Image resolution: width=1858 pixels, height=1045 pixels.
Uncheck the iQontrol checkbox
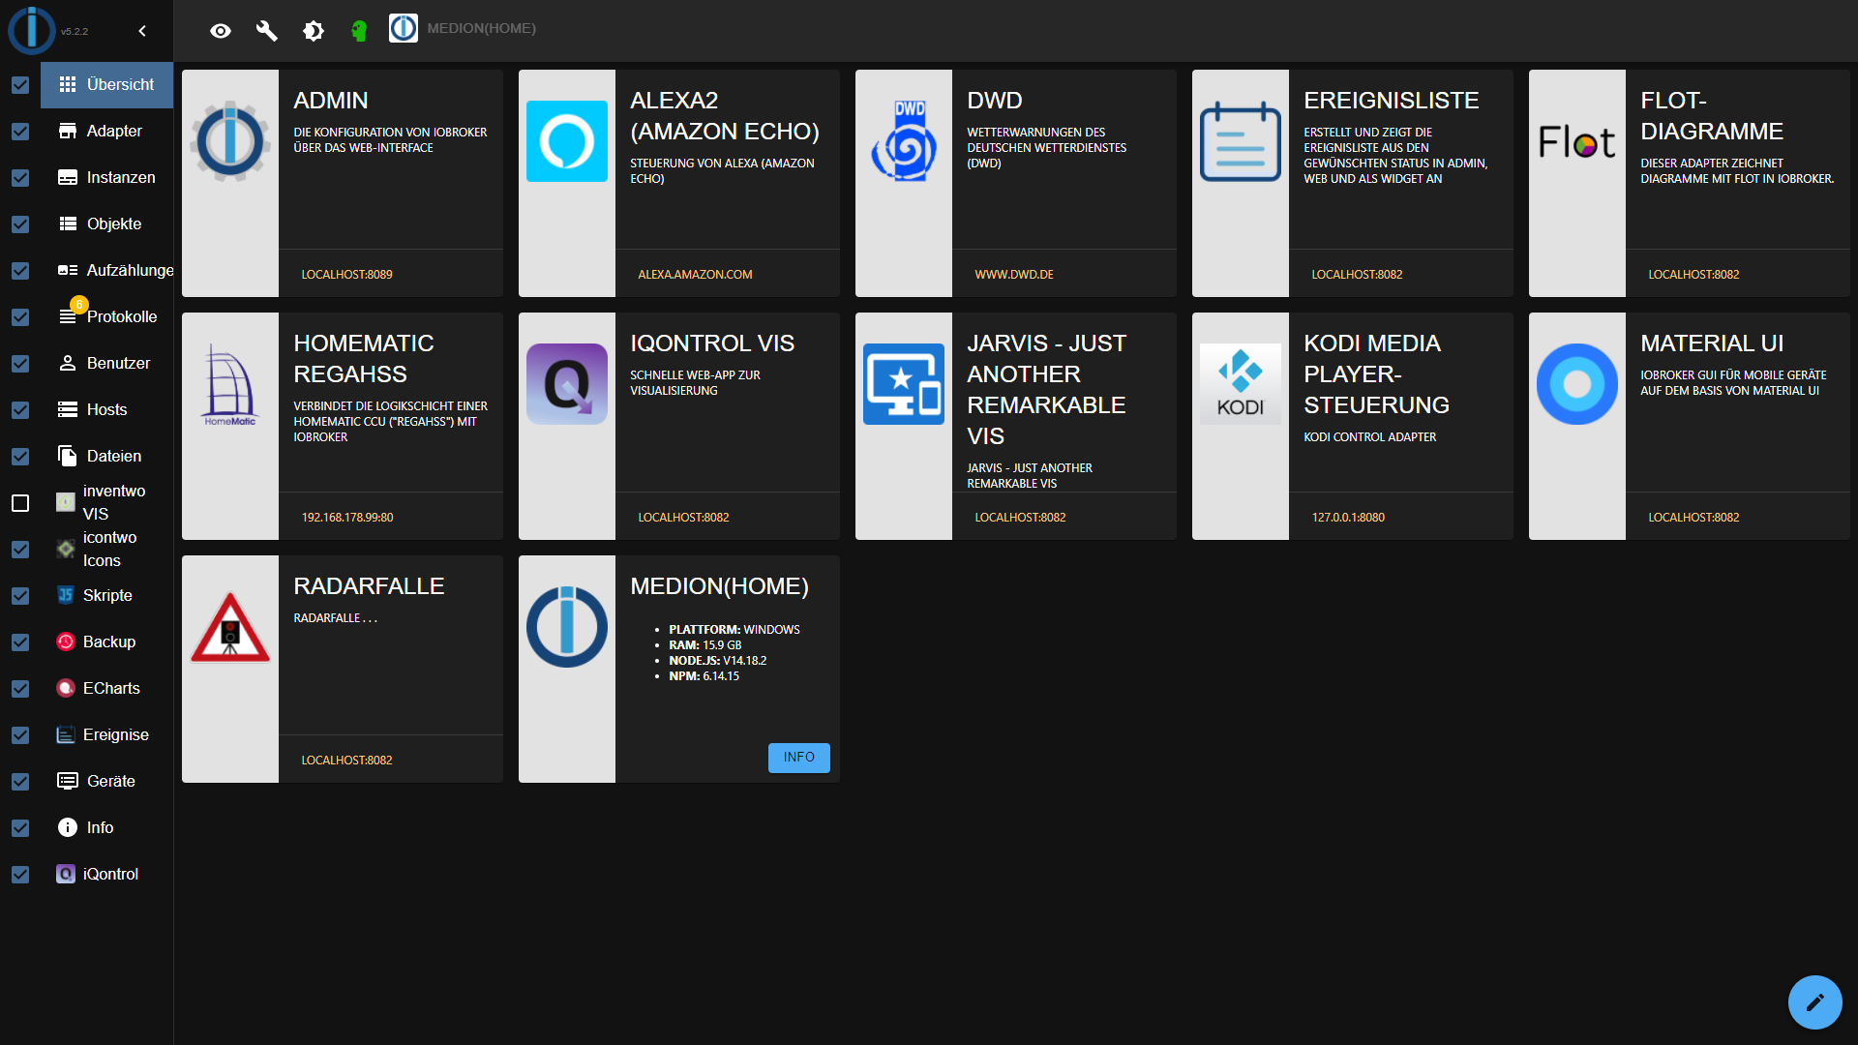coord(20,875)
